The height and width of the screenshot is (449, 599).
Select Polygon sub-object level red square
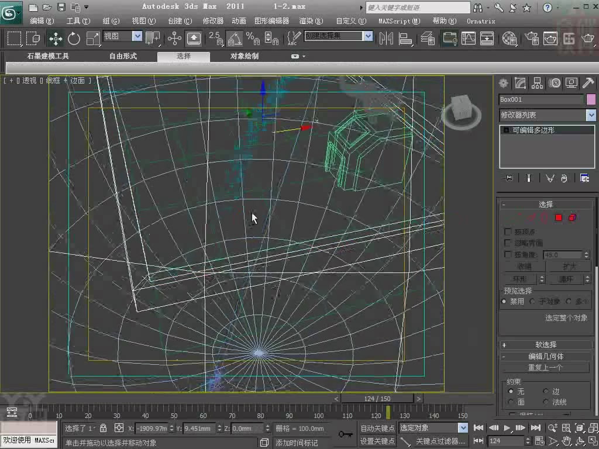(x=559, y=217)
